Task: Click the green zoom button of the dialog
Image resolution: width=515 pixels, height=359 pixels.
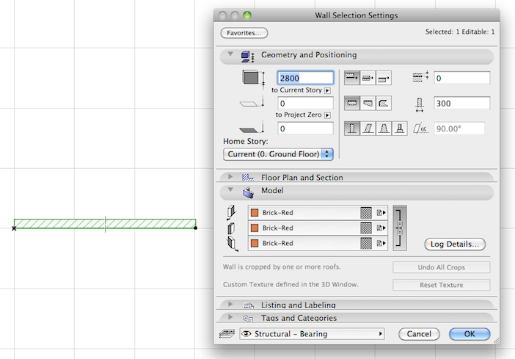Action: tap(247, 15)
